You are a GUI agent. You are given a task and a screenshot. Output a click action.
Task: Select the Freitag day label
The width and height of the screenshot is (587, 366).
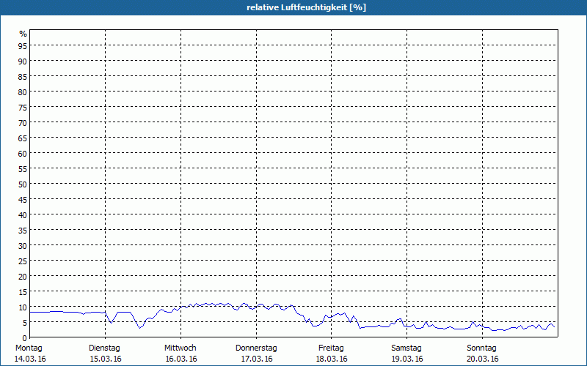[331, 348]
